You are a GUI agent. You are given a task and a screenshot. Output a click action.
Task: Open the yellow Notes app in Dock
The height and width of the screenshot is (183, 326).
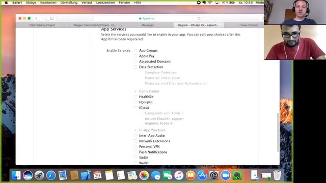(109, 175)
